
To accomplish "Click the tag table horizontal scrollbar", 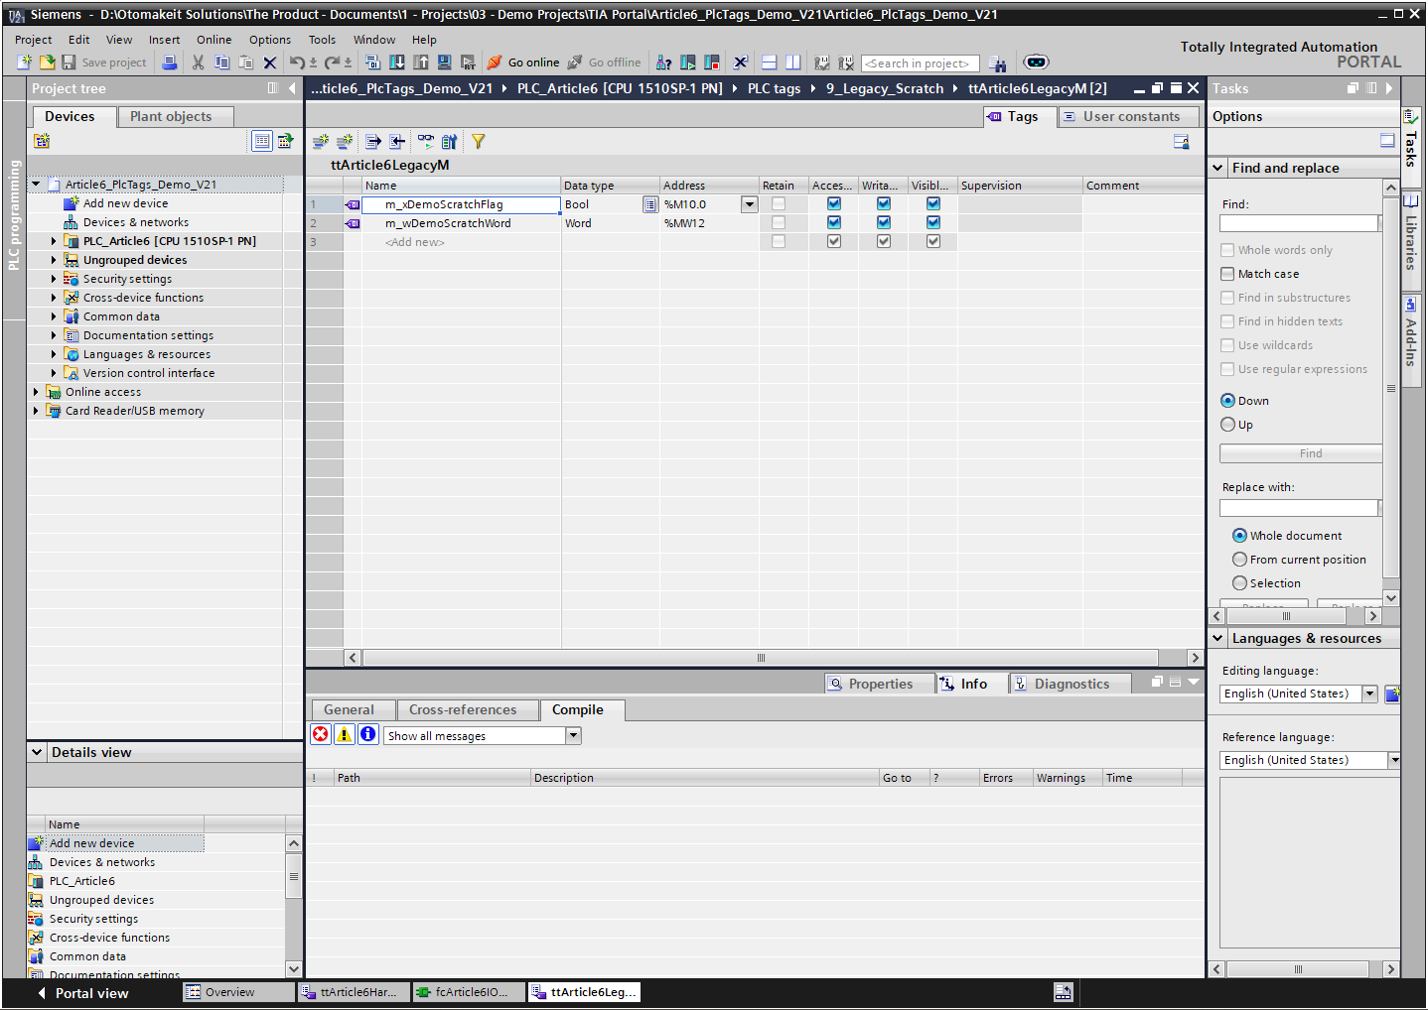I will 761,658.
